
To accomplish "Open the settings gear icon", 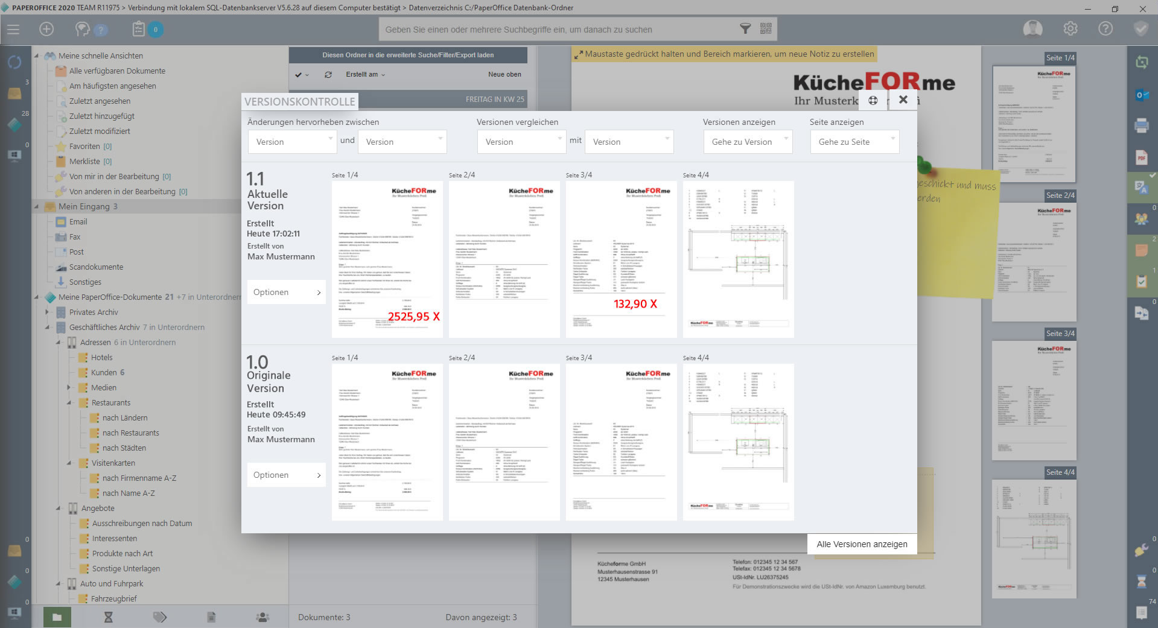I will click(x=1070, y=29).
